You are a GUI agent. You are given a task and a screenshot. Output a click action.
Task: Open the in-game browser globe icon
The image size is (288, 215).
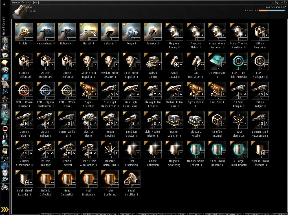tap(5, 143)
